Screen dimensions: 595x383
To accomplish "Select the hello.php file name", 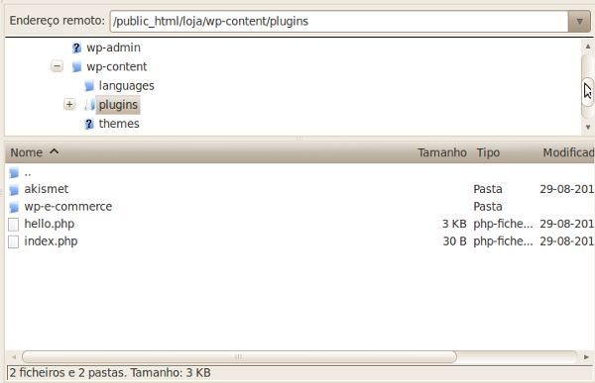I will 50,224.
